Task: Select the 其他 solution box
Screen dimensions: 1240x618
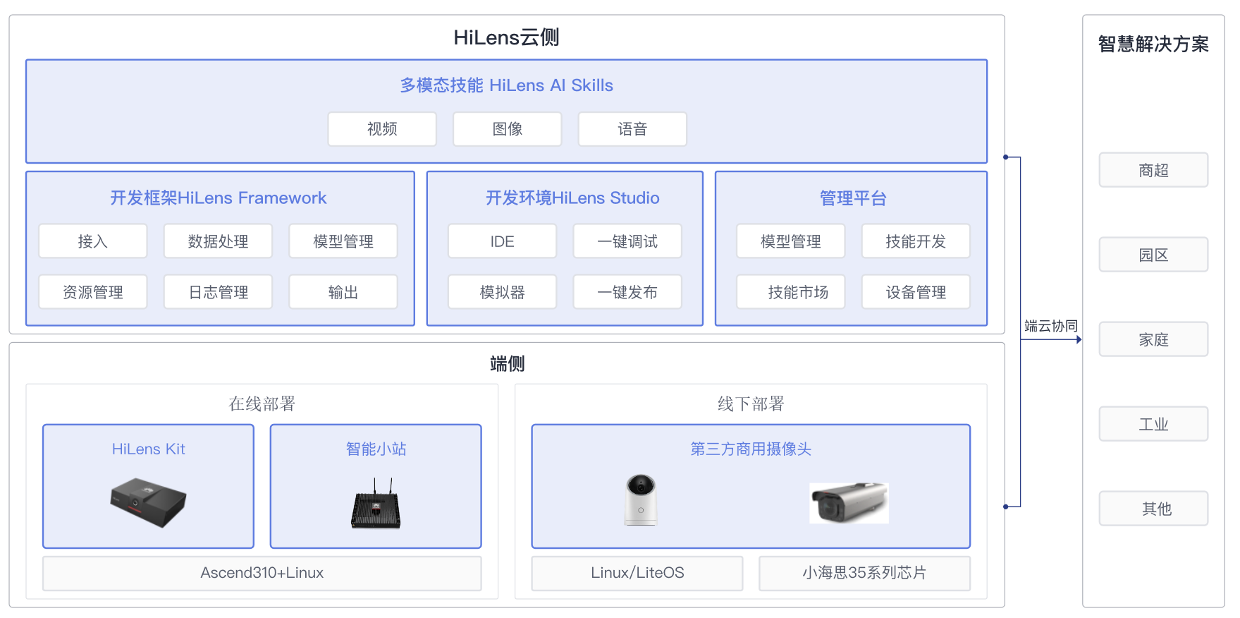Action: tap(1153, 509)
